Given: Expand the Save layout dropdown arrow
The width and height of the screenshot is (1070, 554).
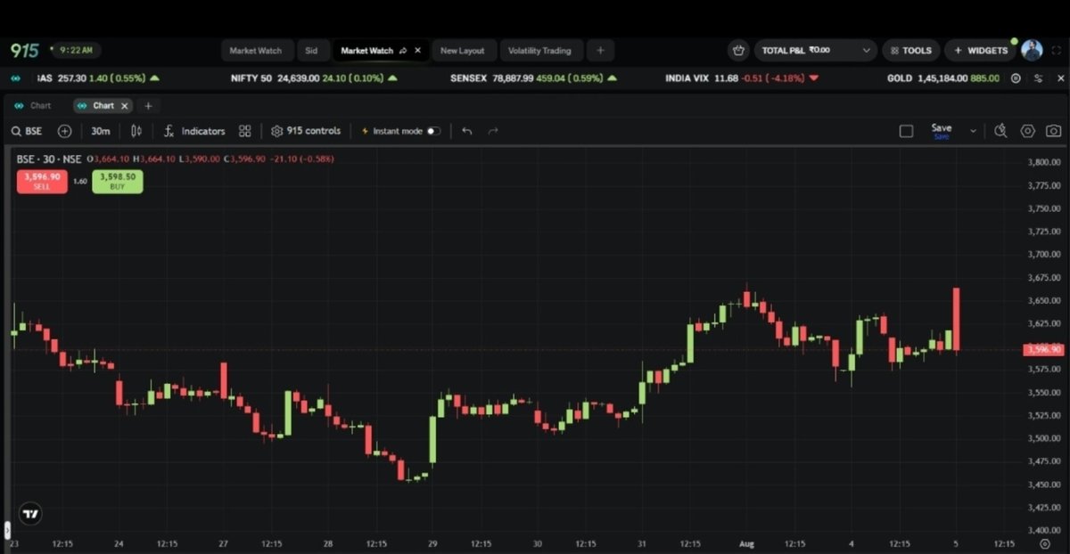Looking at the screenshot, I should click(x=973, y=131).
